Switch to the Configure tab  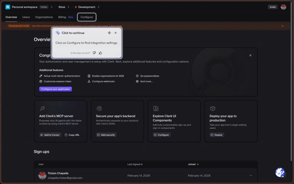coord(87,17)
